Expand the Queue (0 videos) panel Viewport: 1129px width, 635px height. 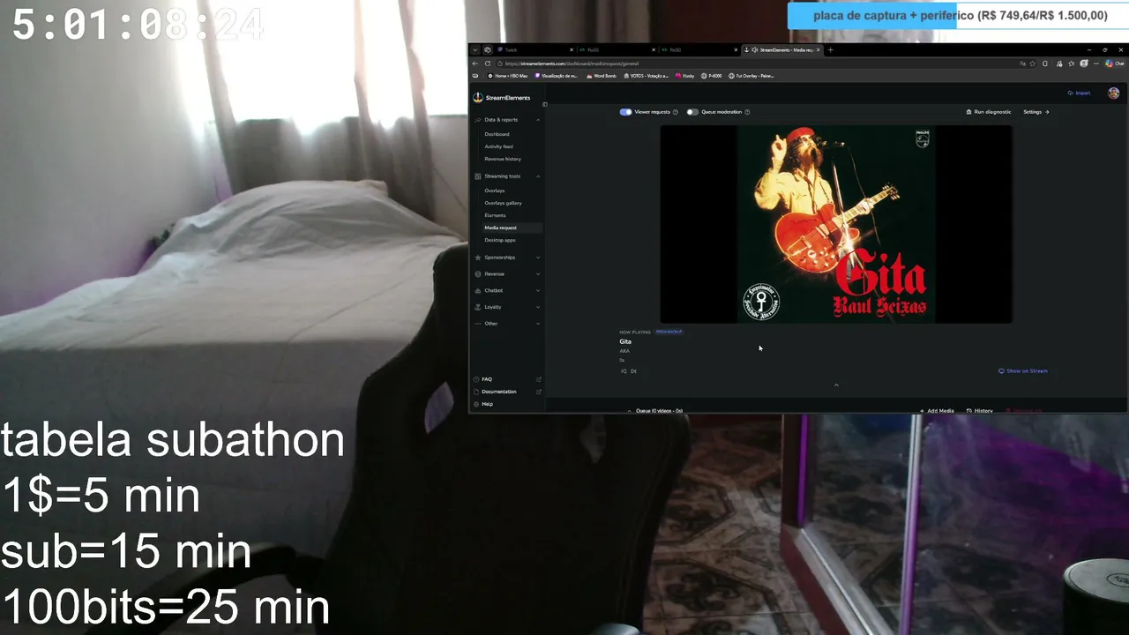[x=654, y=411]
